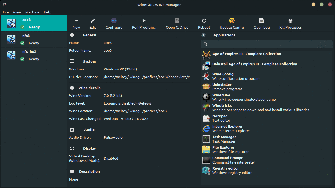Click the Run Program play icon
The width and height of the screenshot is (335, 188).
click(x=144, y=21)
